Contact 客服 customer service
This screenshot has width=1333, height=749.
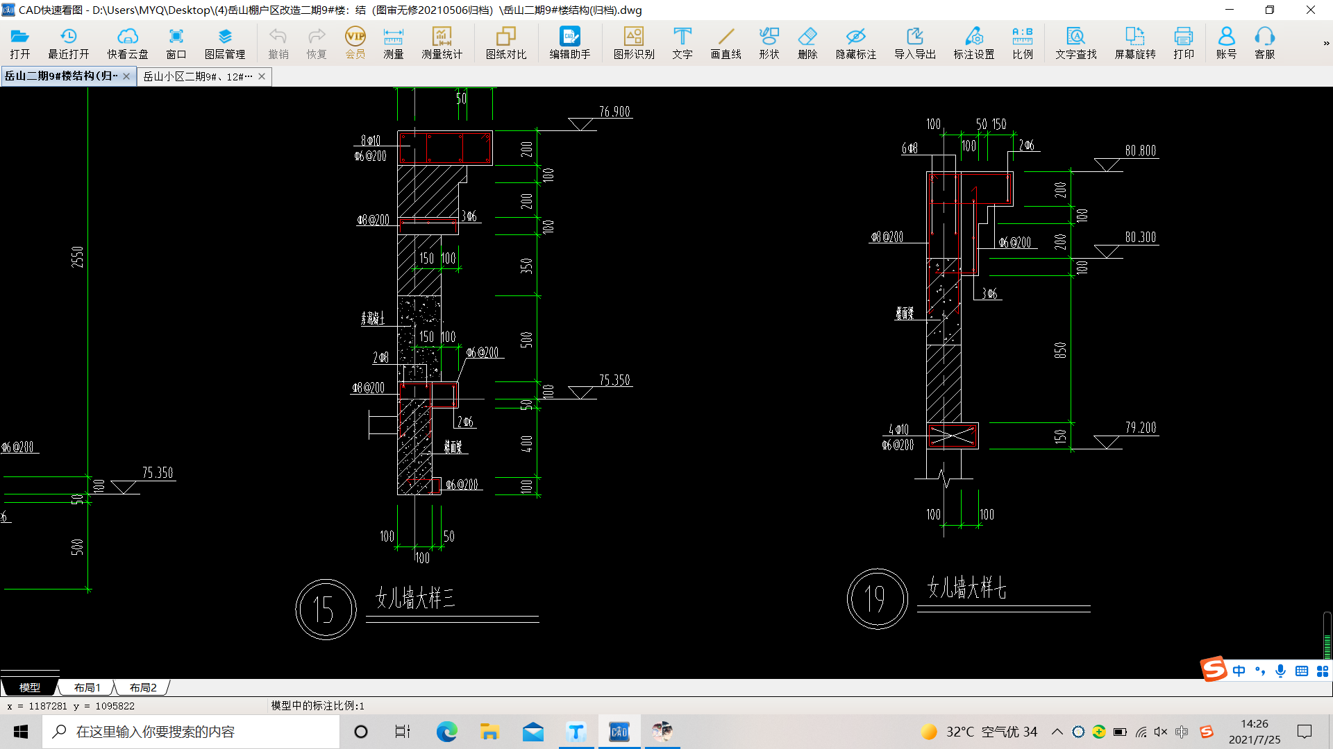pos(1265,43)
